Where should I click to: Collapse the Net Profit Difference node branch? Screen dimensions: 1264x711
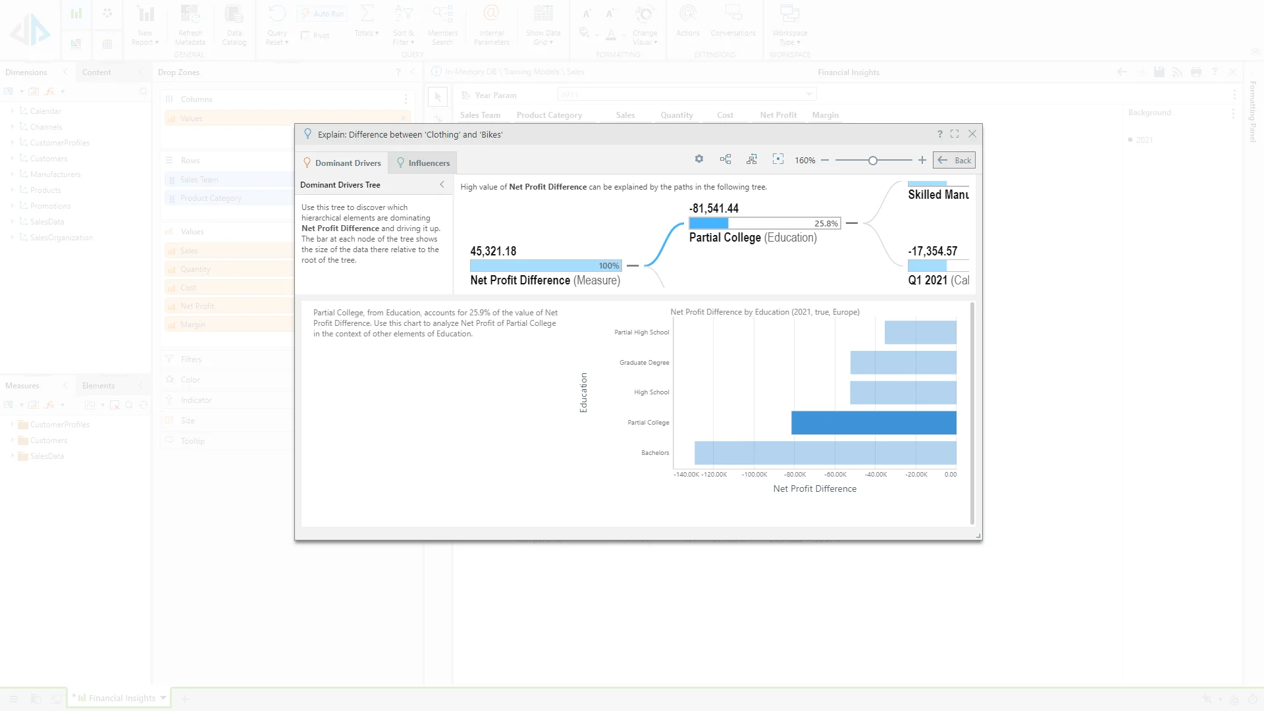point(633,265)
